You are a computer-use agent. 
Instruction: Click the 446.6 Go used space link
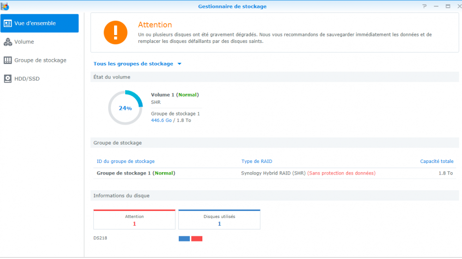[161, 120]
